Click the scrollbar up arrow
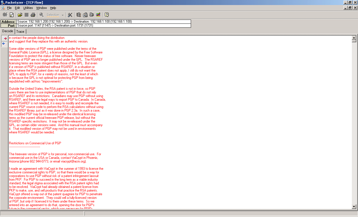The width and height of the screenshot is (358, 217). [x=354, y=38]
